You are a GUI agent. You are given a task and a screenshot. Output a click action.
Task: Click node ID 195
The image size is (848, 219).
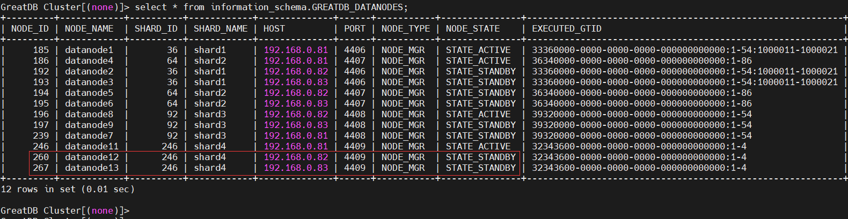coord(41,104)
